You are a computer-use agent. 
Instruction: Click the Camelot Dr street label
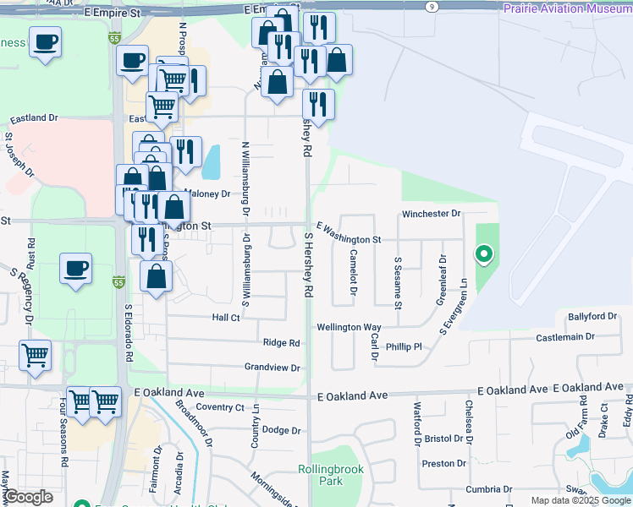353,272
